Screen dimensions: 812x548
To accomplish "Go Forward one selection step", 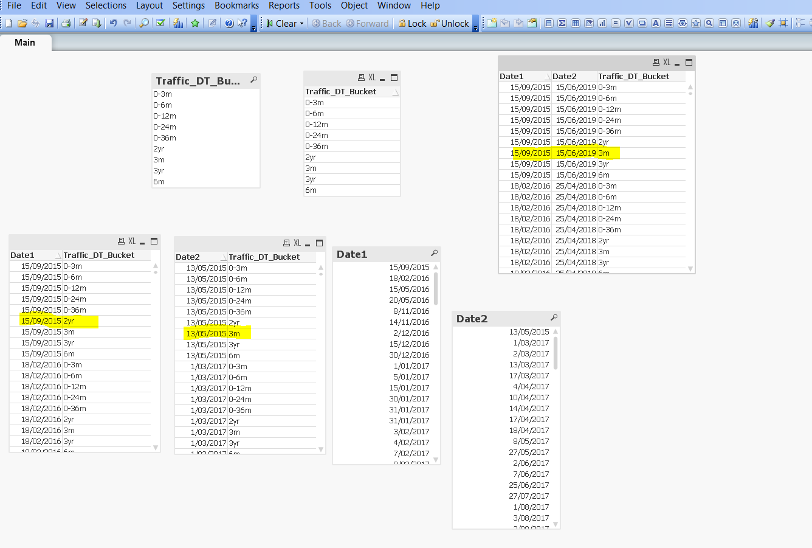I will (367, 23).
